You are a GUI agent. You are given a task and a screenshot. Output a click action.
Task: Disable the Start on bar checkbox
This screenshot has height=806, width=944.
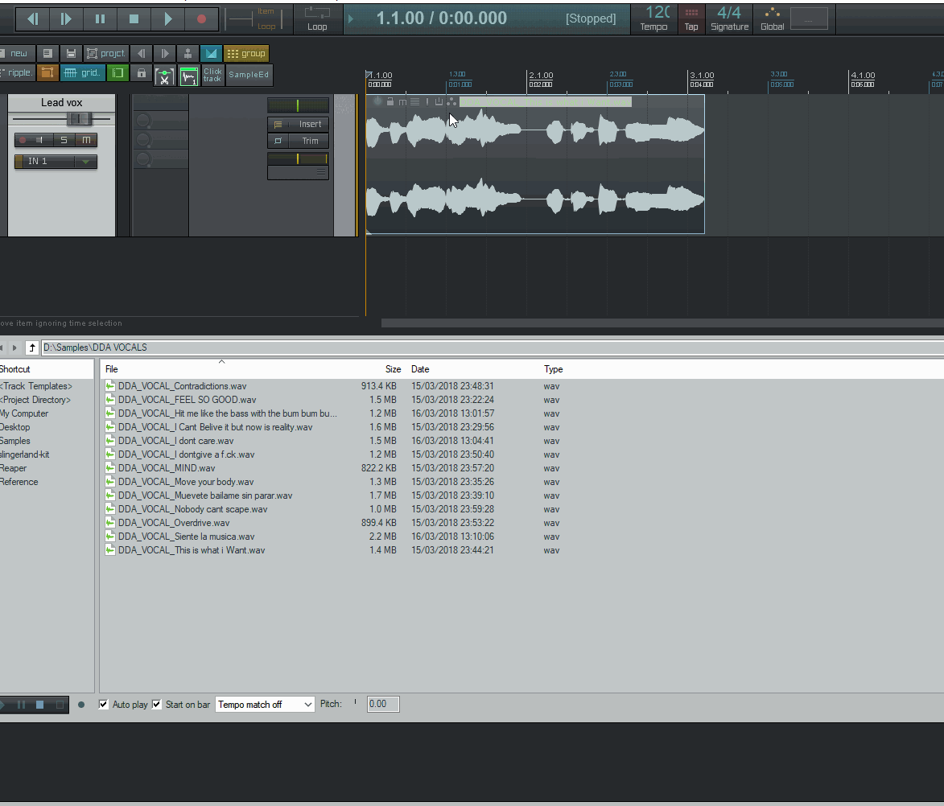click(157, 705)
